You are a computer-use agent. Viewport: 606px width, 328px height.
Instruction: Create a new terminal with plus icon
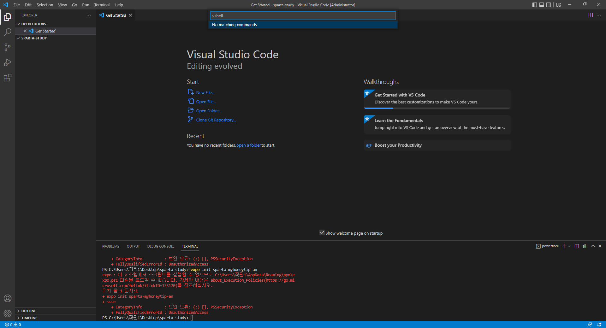[x=564, y=246]
